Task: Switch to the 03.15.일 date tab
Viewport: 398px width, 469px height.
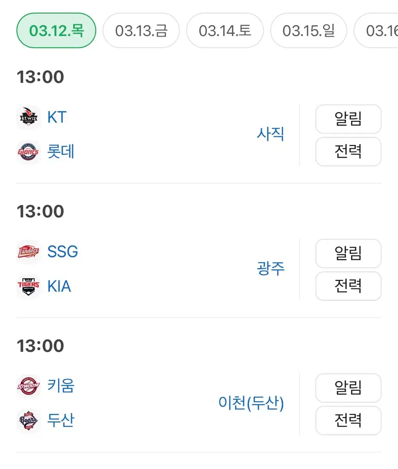Action: click(x=309, y=30)
